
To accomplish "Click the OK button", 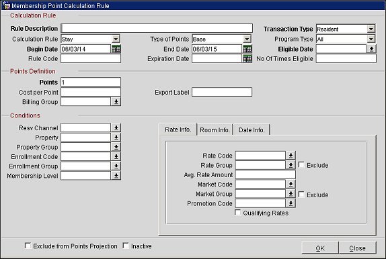I will click(x=320, y=248).
